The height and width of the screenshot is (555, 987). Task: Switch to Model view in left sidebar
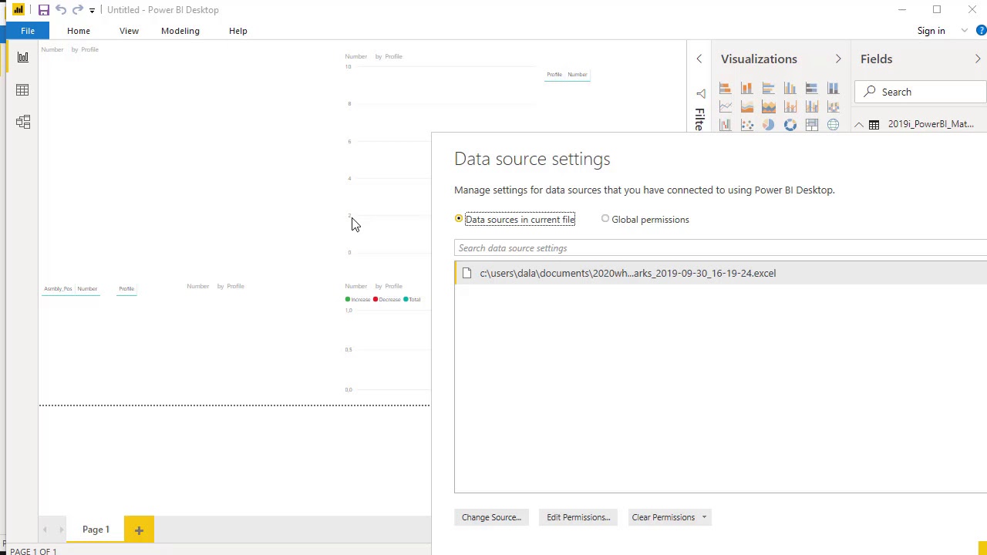click(22, 122)
